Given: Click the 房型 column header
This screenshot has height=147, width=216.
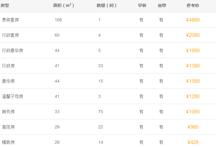Looking at the screenshot, I should (x=5, y=5).
